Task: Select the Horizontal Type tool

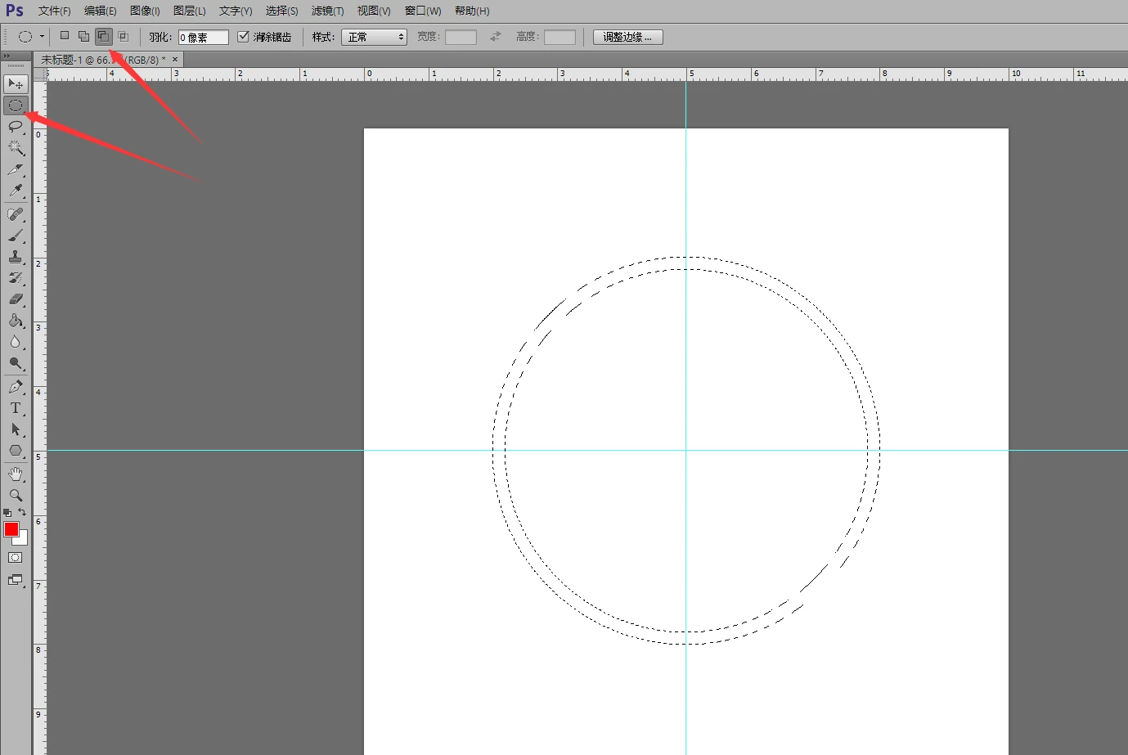Action: tap(16, 408)
